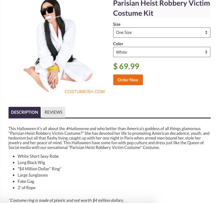Screen dimensions: 223x203
Task: Click the COSTUMEISH.COM watermark text
Action: [85, 92]
